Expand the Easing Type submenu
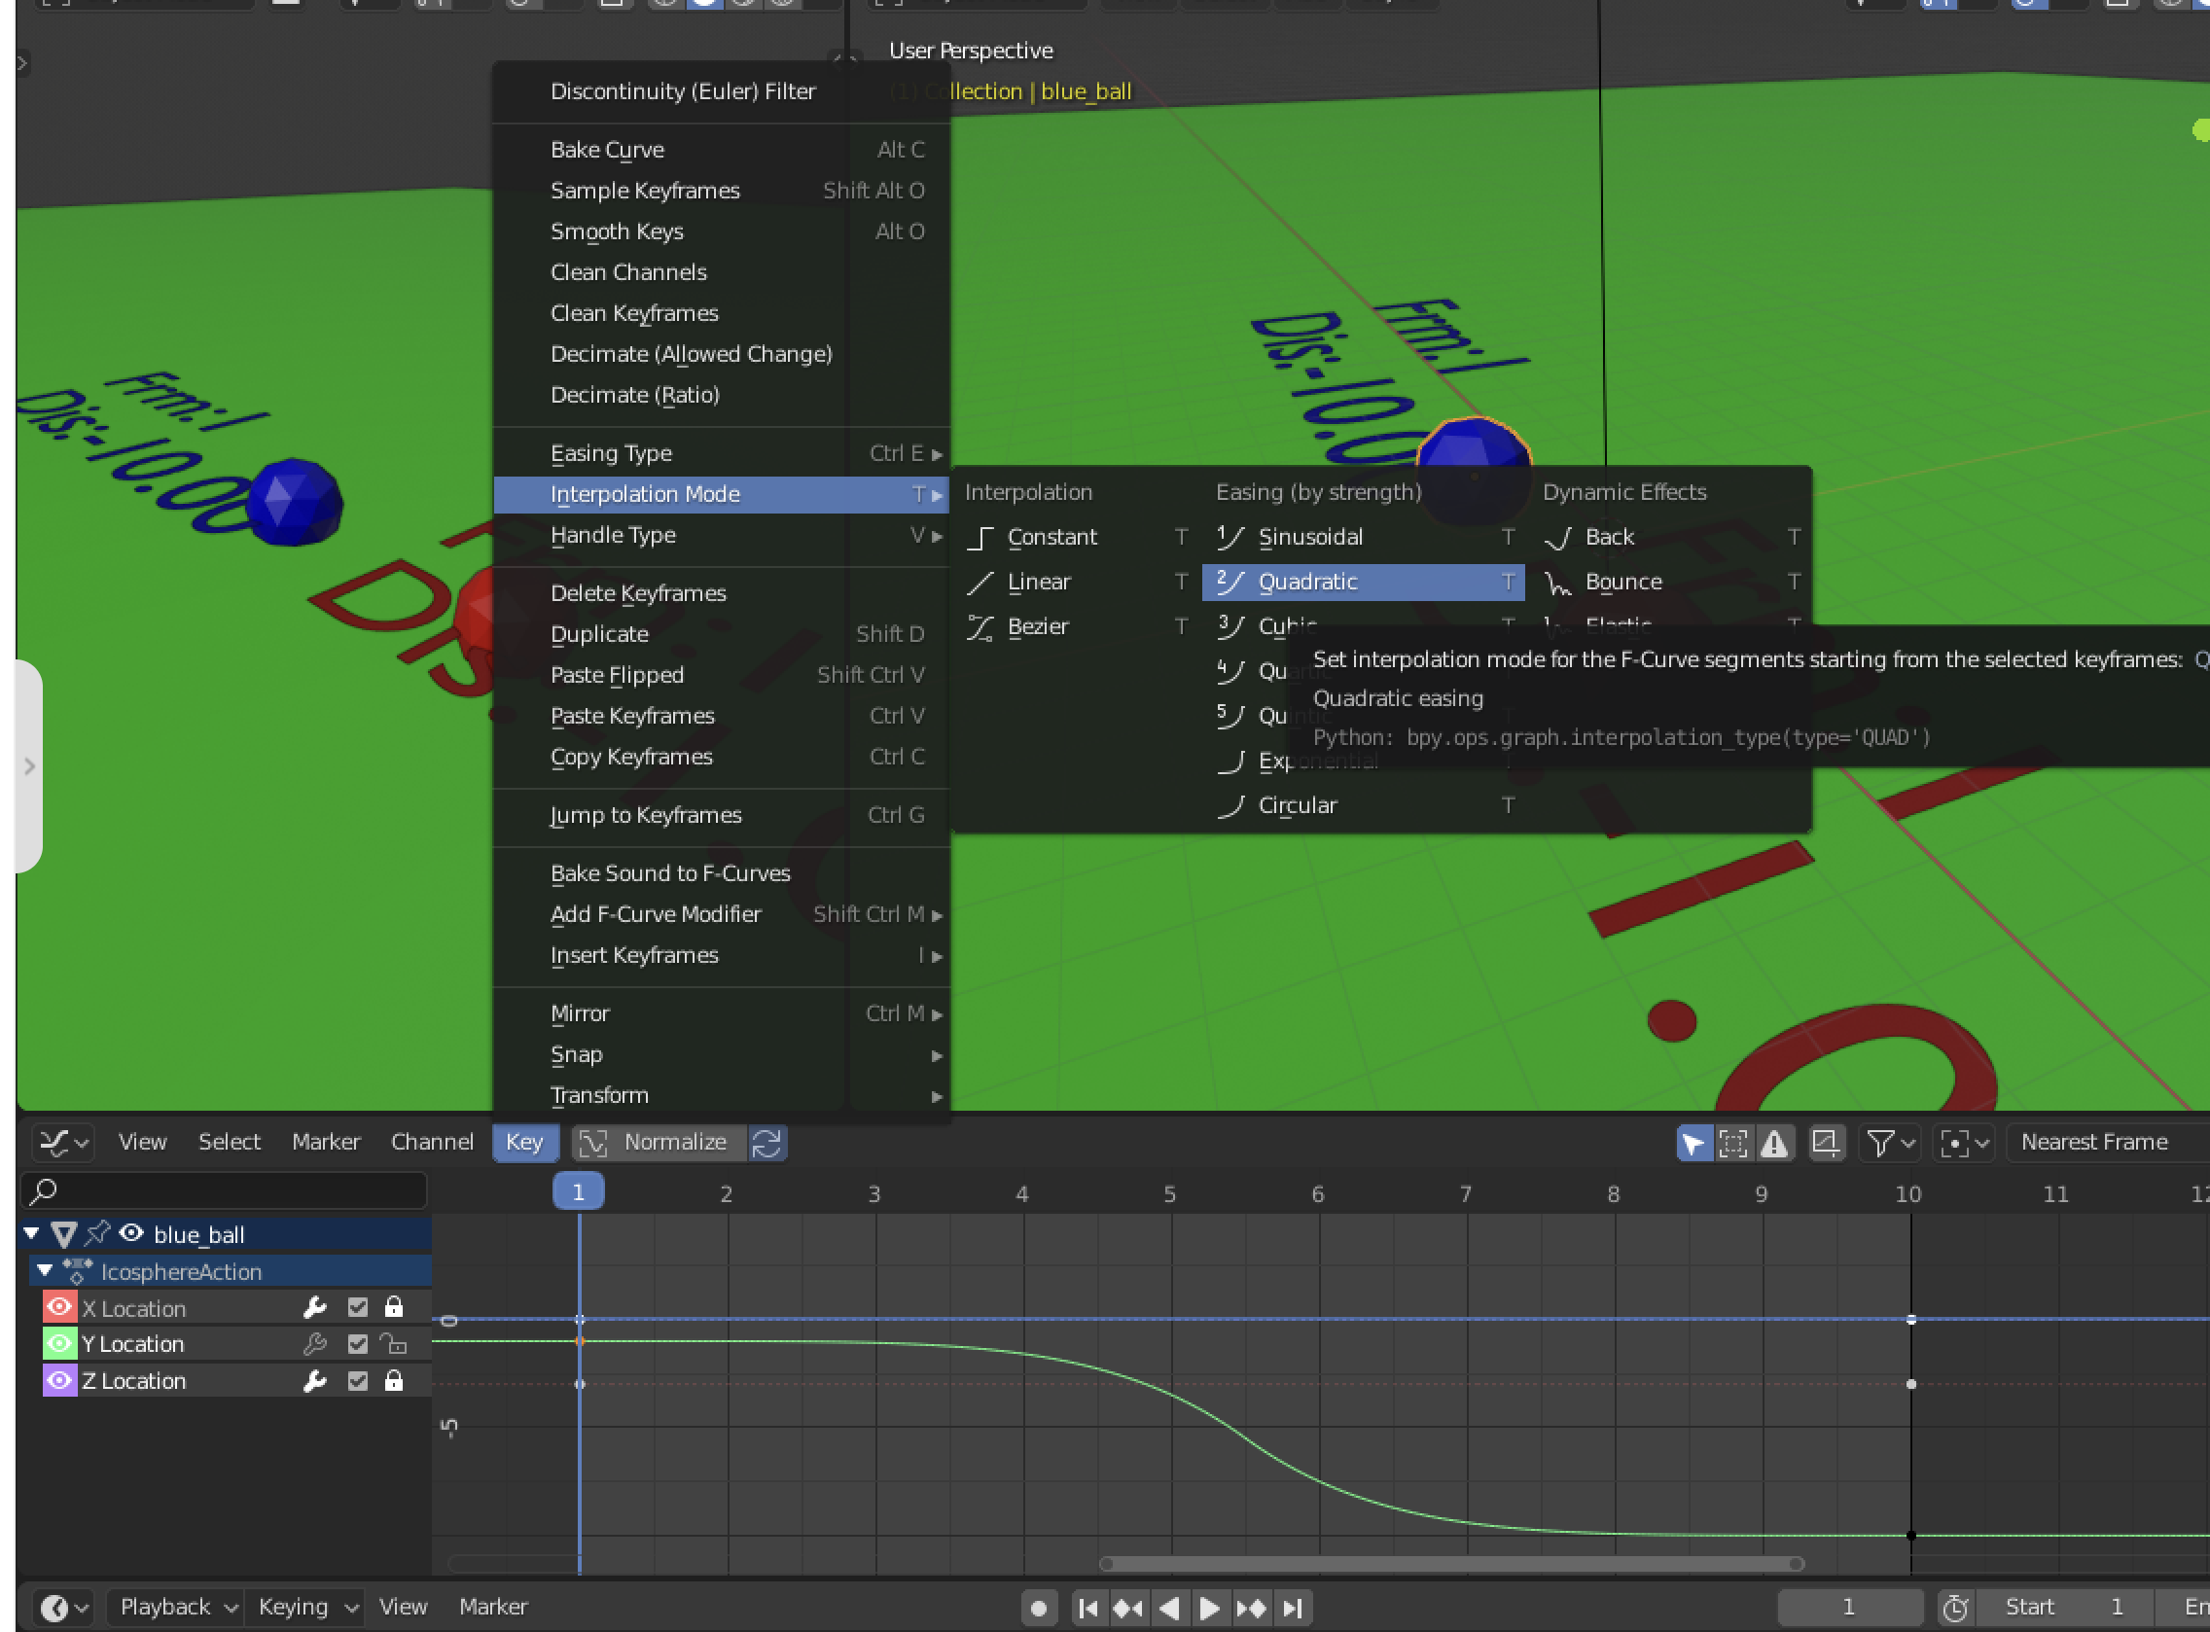This screenshot has height=1632, width=2210. [721, 453]
